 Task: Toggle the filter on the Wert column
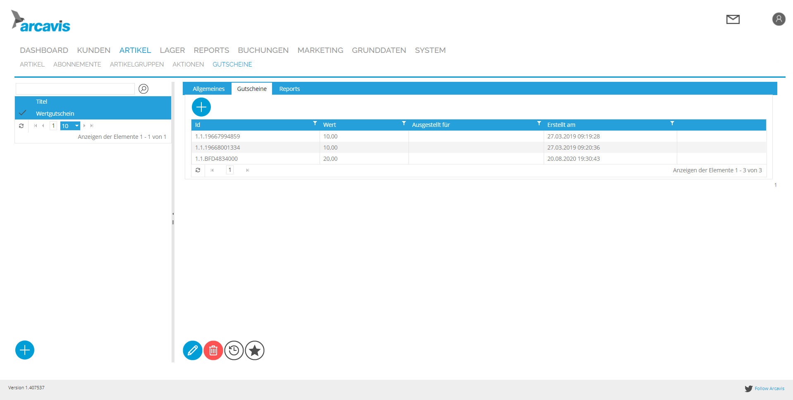404,123
